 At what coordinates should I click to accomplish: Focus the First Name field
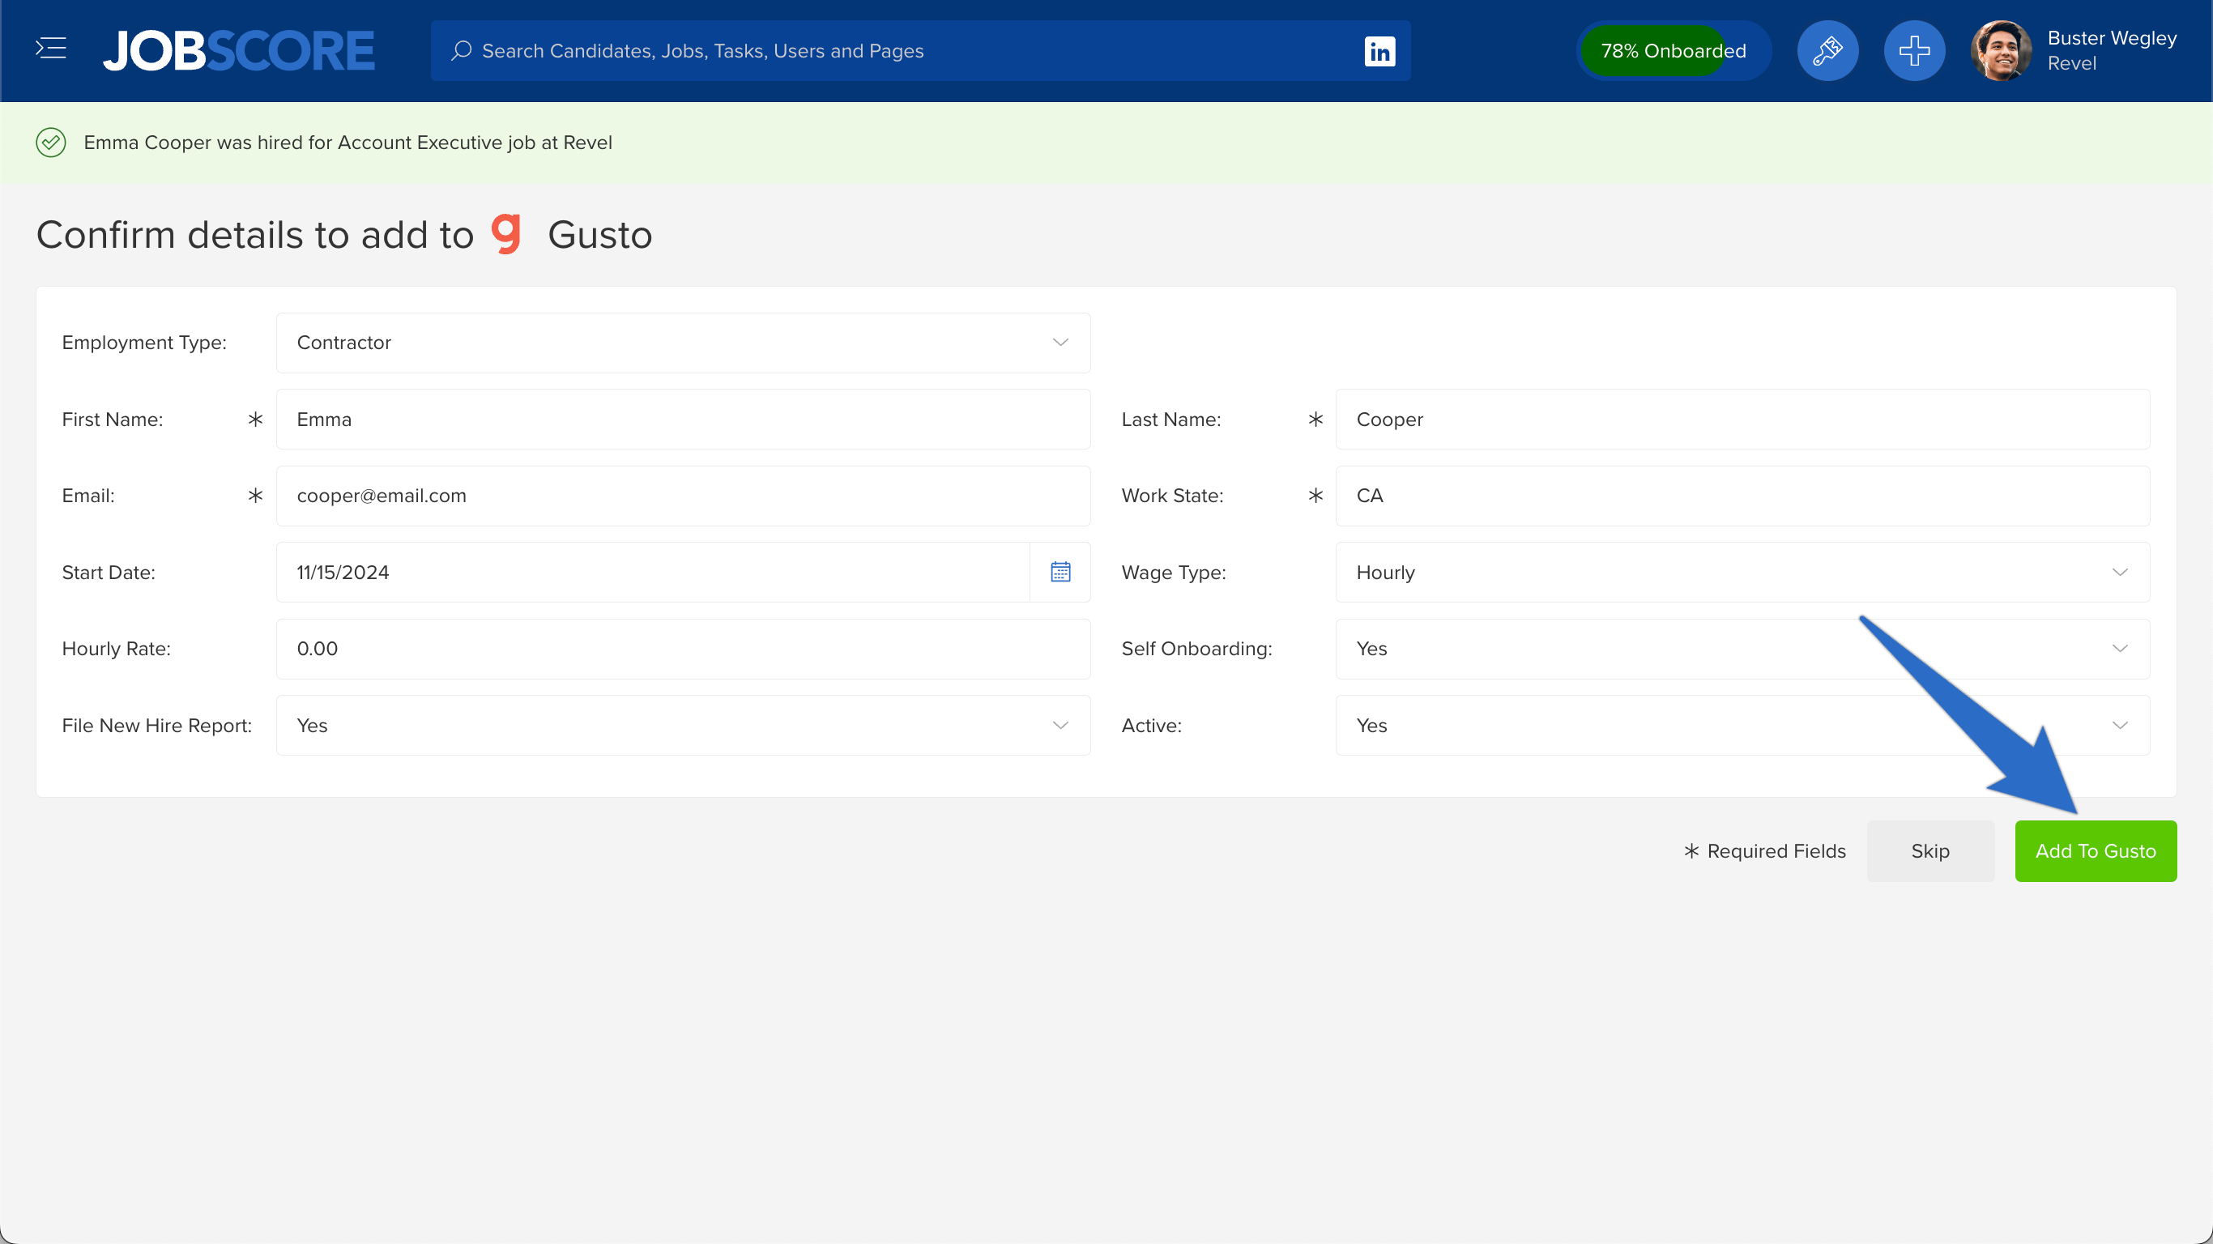pos(683,420)
